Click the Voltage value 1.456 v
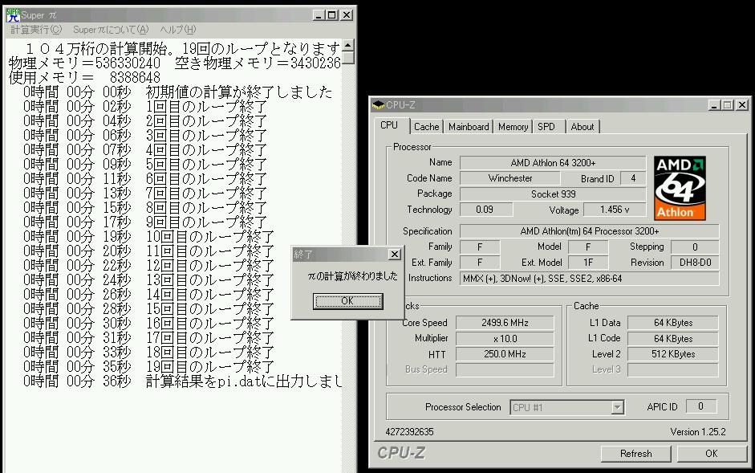This screenshot has height=473, width=755. (x=615, y=210)
